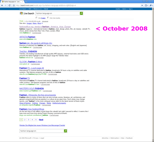Go to results page 5
This screenshot has width=154, height=142.
click(x=36, y=120)
